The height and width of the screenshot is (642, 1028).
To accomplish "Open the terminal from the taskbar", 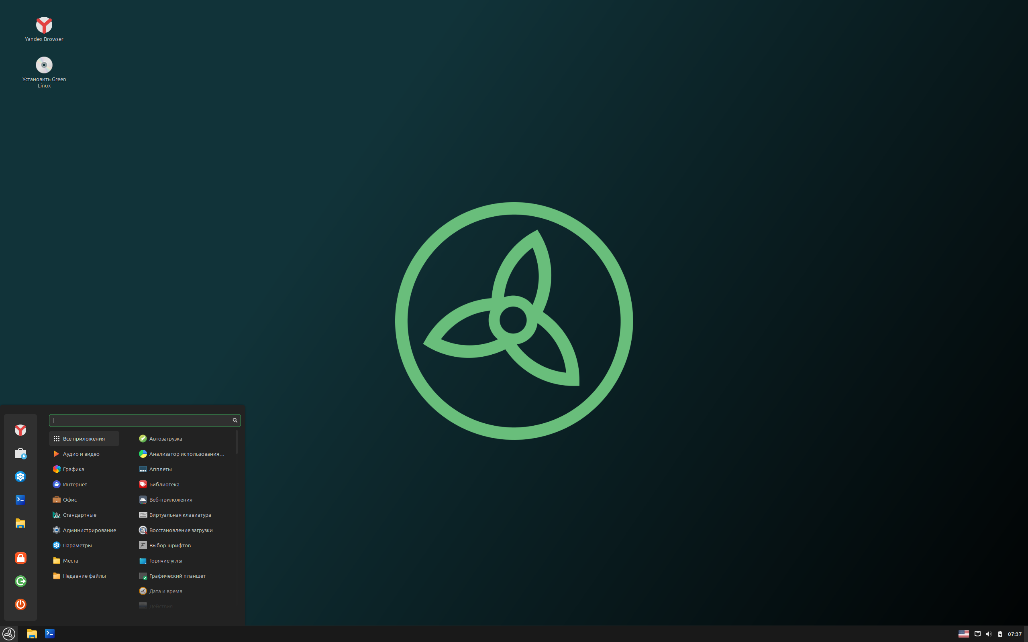I will click(50, 634).
